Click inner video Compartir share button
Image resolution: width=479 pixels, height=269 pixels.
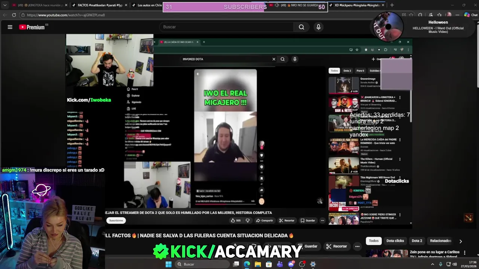pos(265,220)
